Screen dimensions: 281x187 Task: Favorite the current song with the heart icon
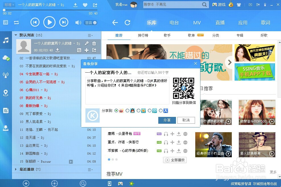[85, 5]
